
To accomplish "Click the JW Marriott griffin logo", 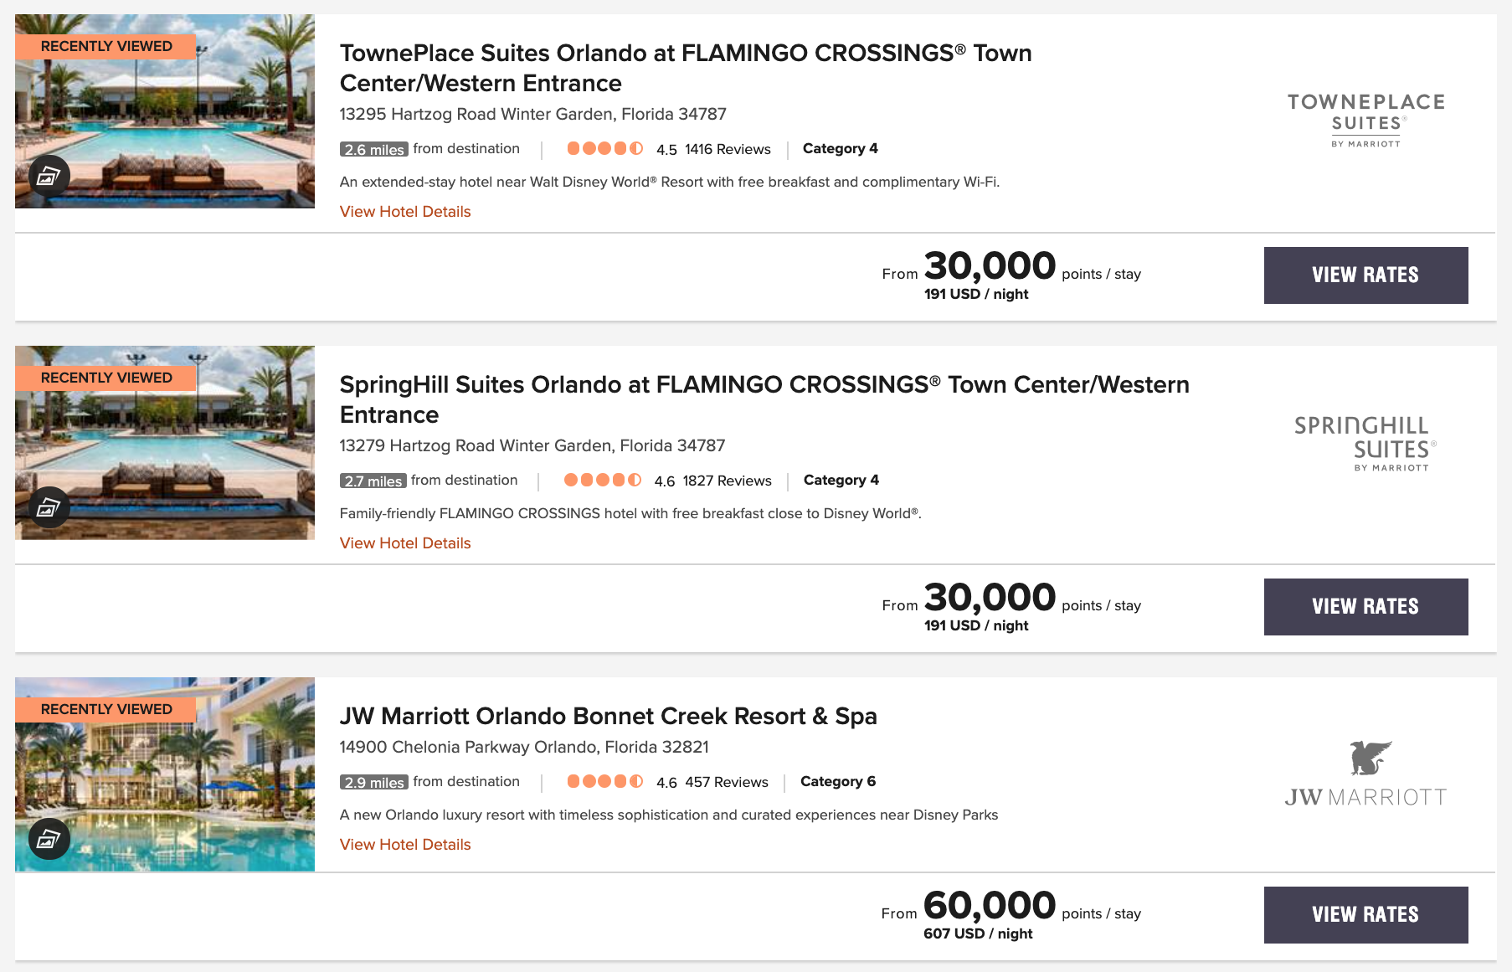I will click(x=1370, y=759).
